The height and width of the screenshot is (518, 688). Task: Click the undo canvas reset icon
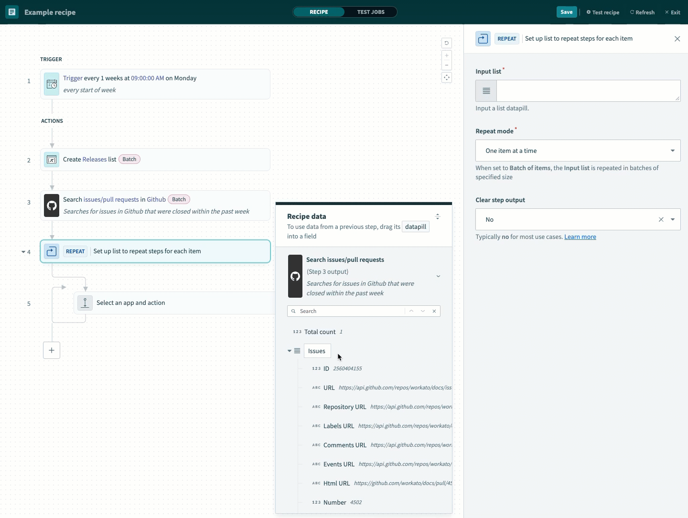447,43
